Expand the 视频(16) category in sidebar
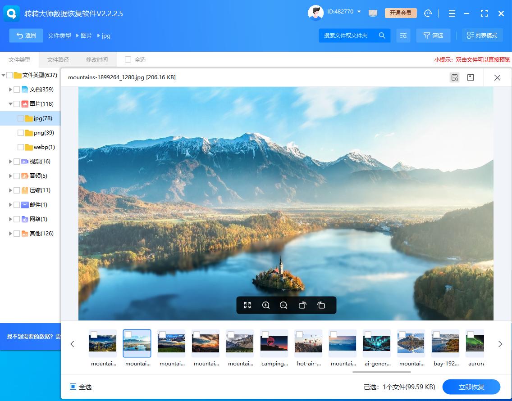Screen dimensions: 512x401 10,161
